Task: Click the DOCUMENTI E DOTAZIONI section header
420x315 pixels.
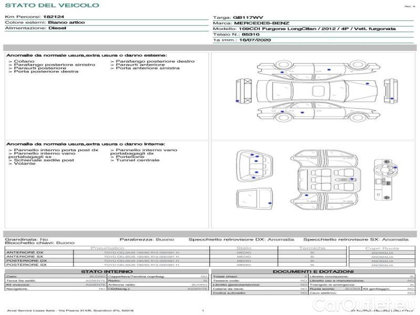Action: tap(313, 271)
